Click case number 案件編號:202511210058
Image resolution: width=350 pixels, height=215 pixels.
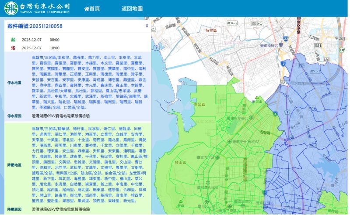click(35, 26)
